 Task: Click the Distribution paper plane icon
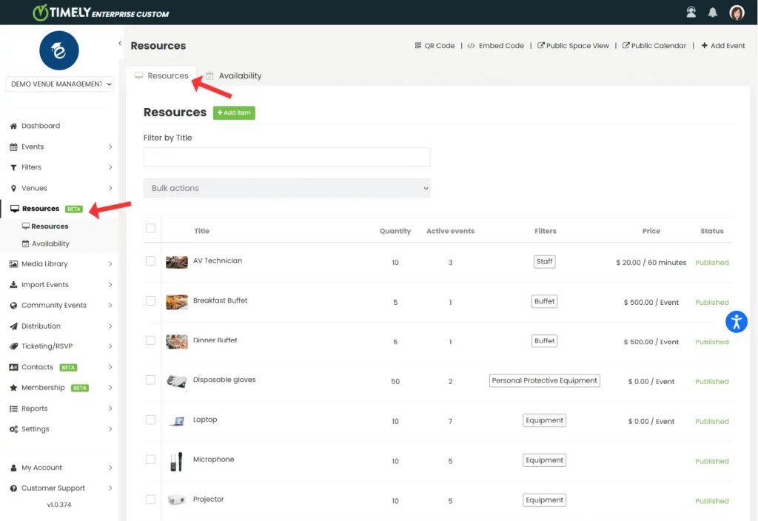[13, 326]
